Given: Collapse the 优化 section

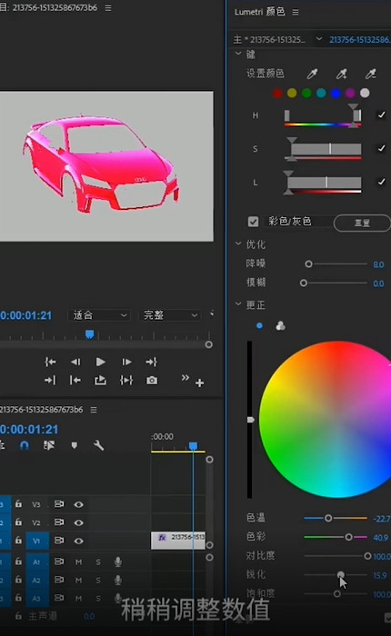Looking at the screenshot, I should [238, 243].
